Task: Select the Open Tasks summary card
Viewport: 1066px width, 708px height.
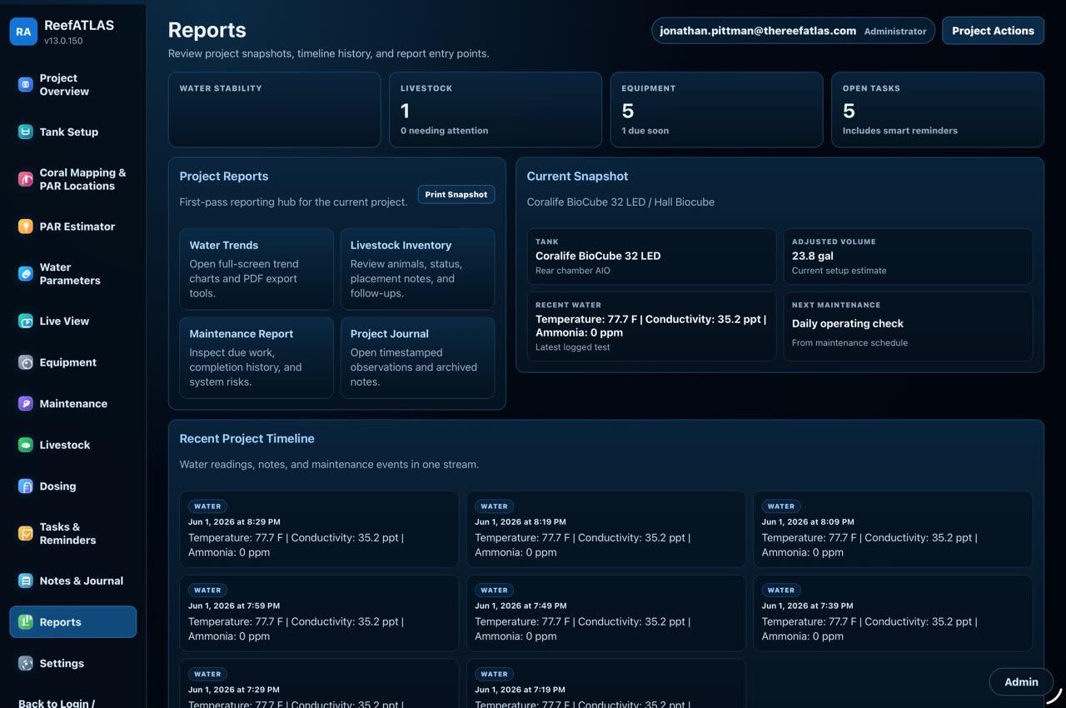Action: click(938, 109)
